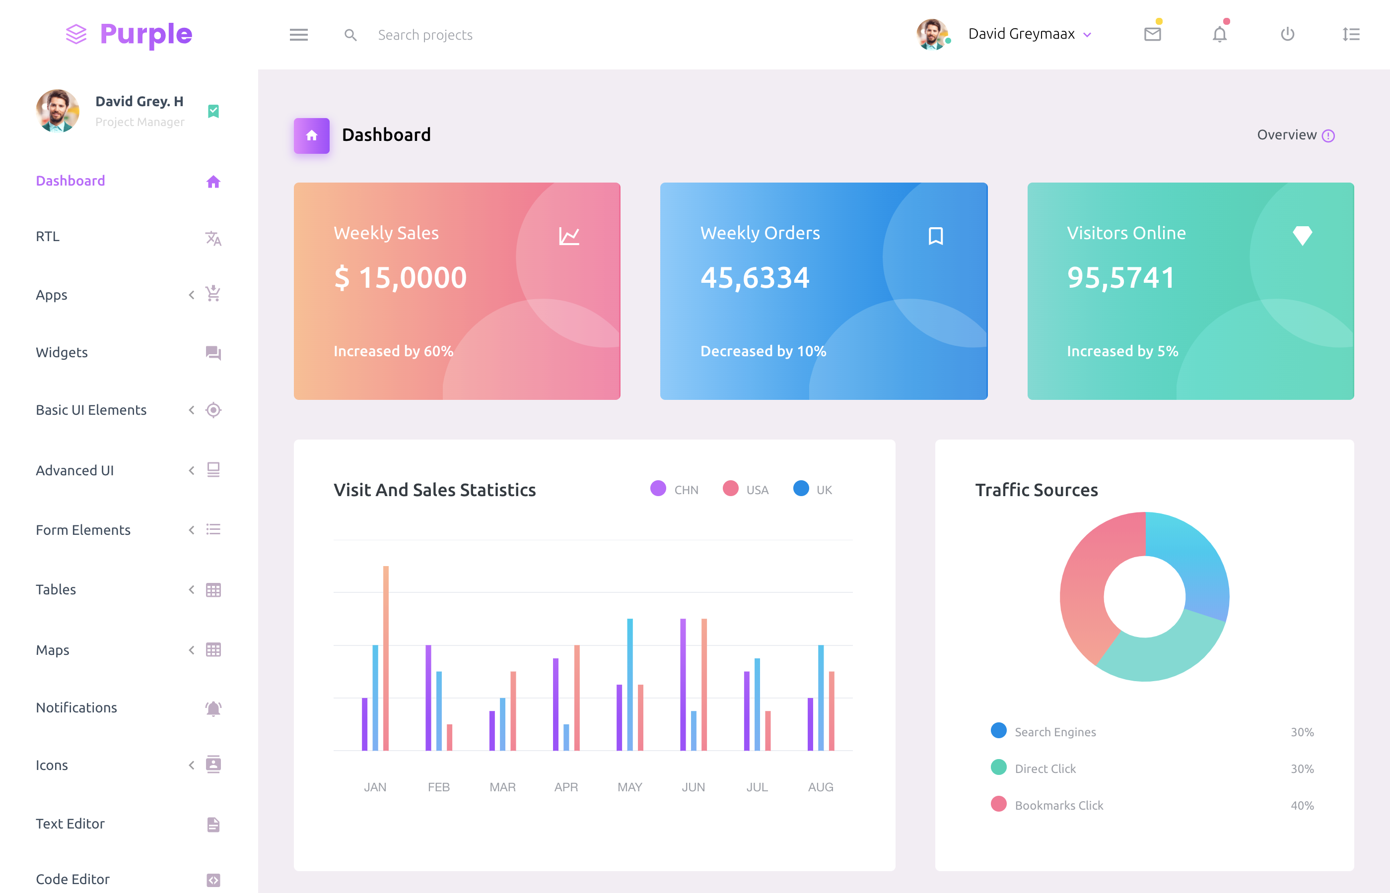Viewport: 1390px width, 893px height.
Task: Click the mail envelope icon in header
Action: [x=1153, y=33]
